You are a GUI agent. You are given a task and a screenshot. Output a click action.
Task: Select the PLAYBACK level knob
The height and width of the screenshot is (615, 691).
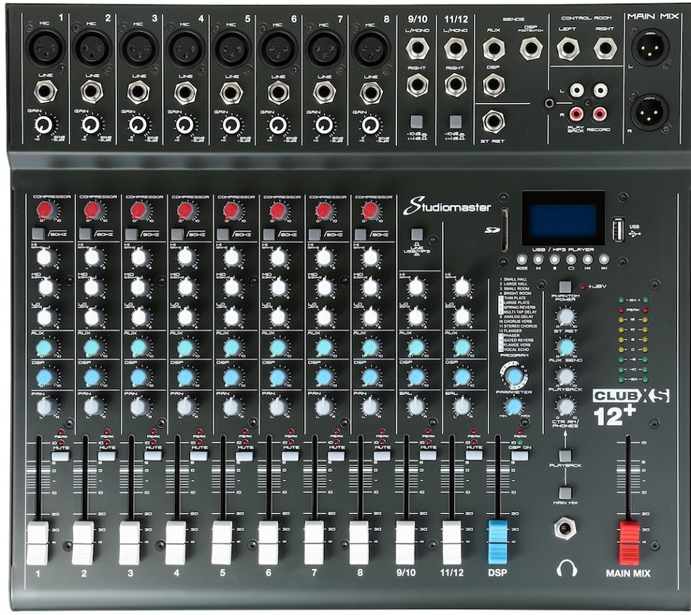coord(566,377)
